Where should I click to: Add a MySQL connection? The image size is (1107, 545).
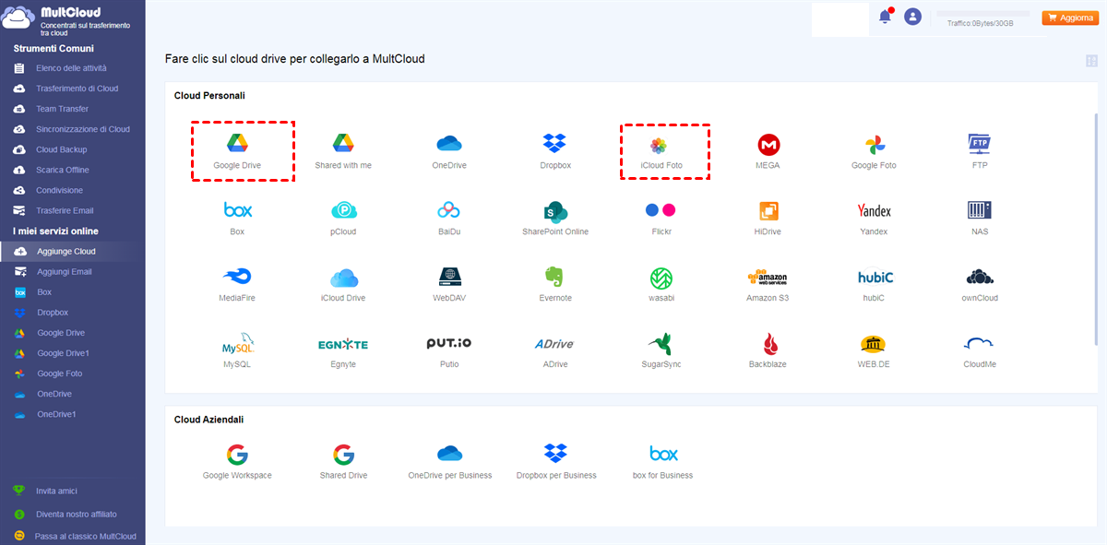(x=237, y=351)
